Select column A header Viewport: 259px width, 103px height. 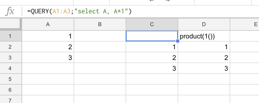click(48, 25)
